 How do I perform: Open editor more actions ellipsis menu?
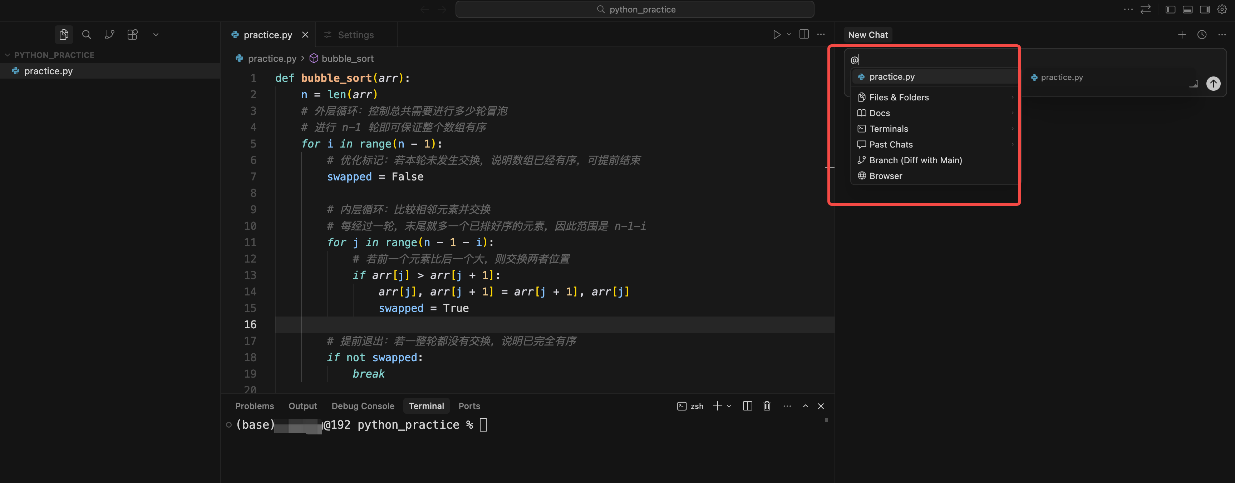pos(821,35)
